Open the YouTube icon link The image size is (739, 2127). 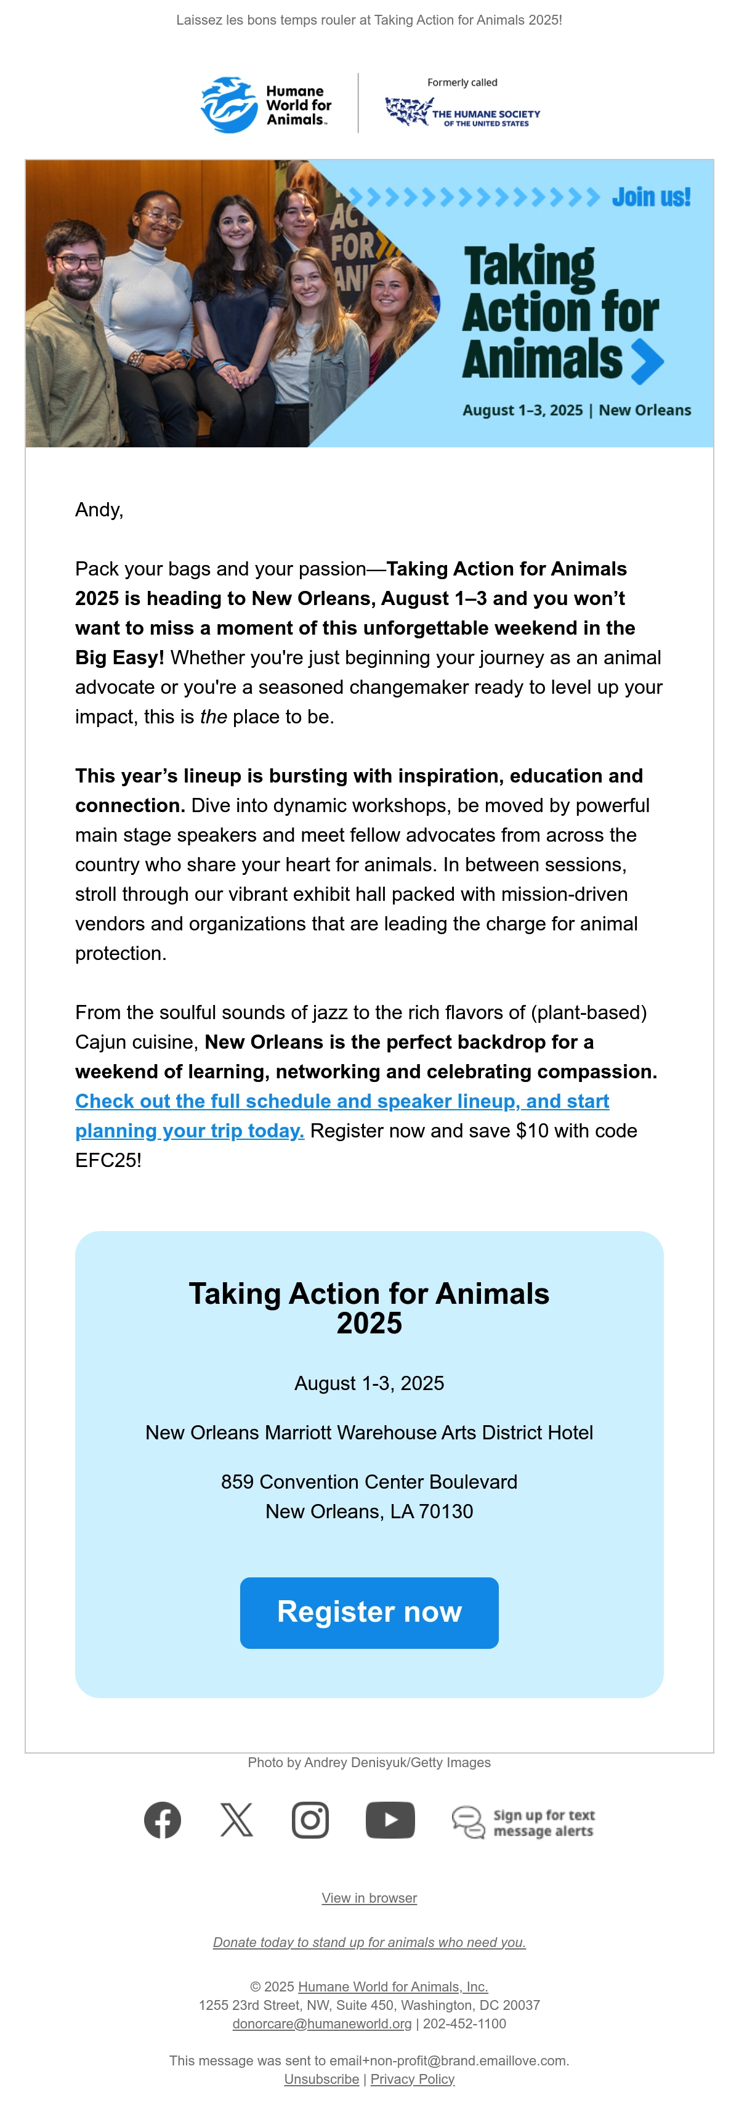(390, 1820)
